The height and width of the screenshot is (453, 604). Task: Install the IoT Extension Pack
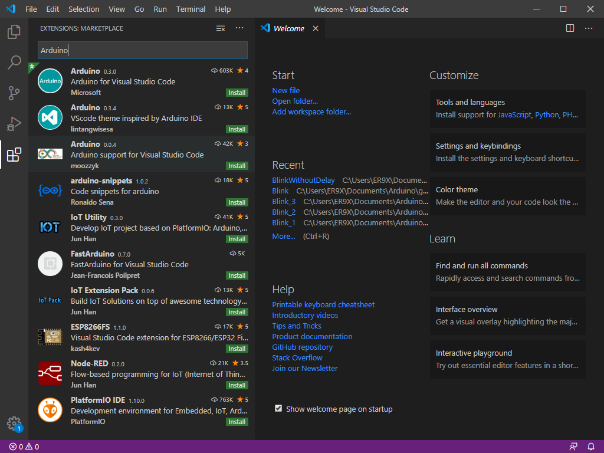click(237, 313)
